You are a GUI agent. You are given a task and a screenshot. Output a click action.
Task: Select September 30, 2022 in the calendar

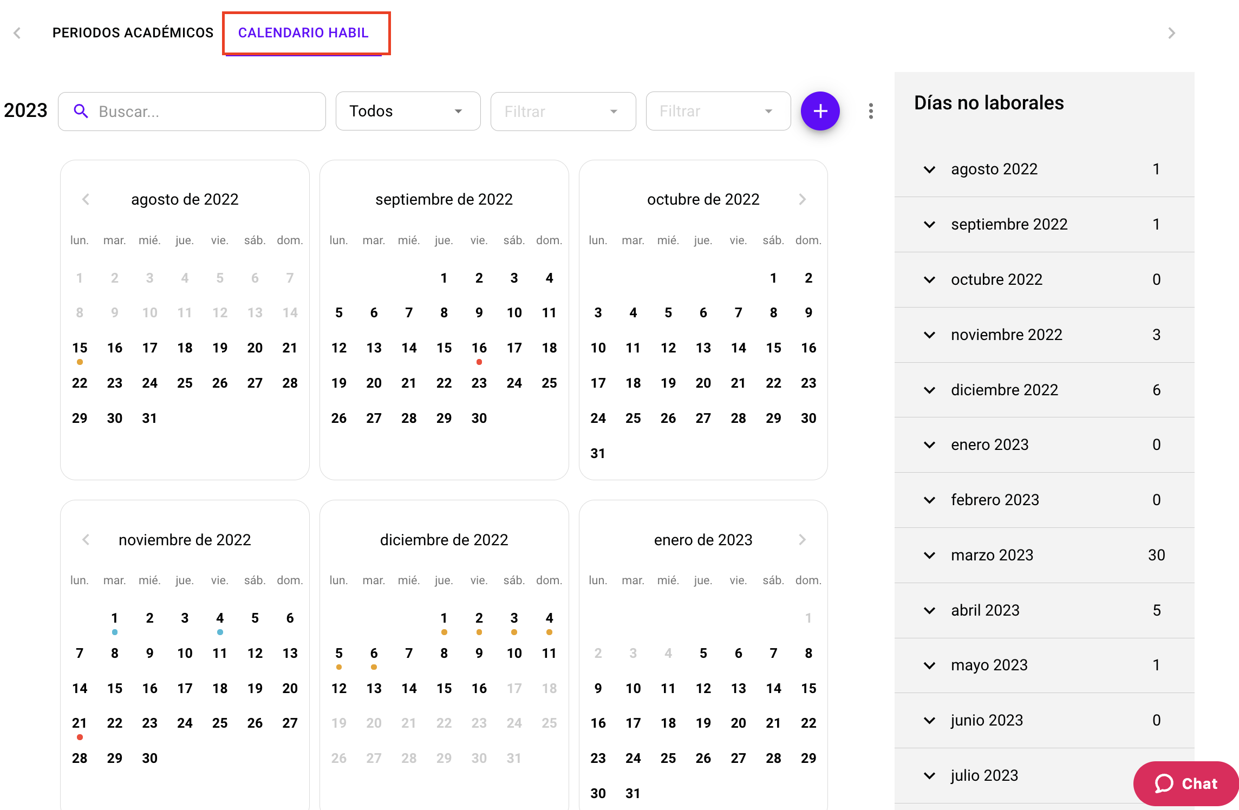(x=479, y=418)
